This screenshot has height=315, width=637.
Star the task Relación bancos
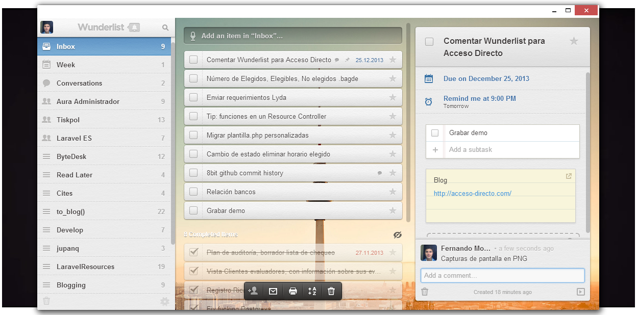(393, 192)
